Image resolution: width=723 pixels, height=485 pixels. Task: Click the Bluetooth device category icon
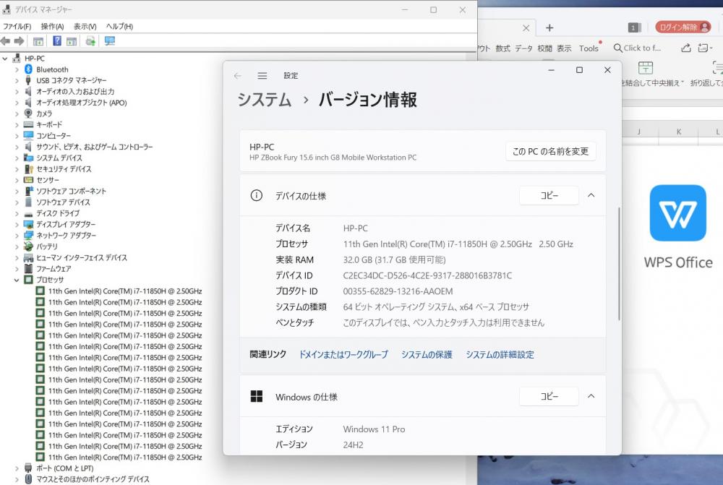tap(28, 69)
